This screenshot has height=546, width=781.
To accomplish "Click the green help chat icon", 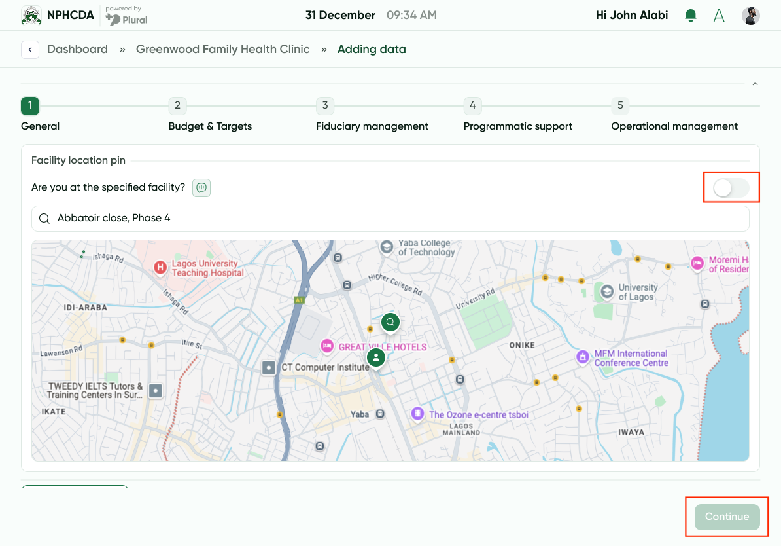I will 201,188.
